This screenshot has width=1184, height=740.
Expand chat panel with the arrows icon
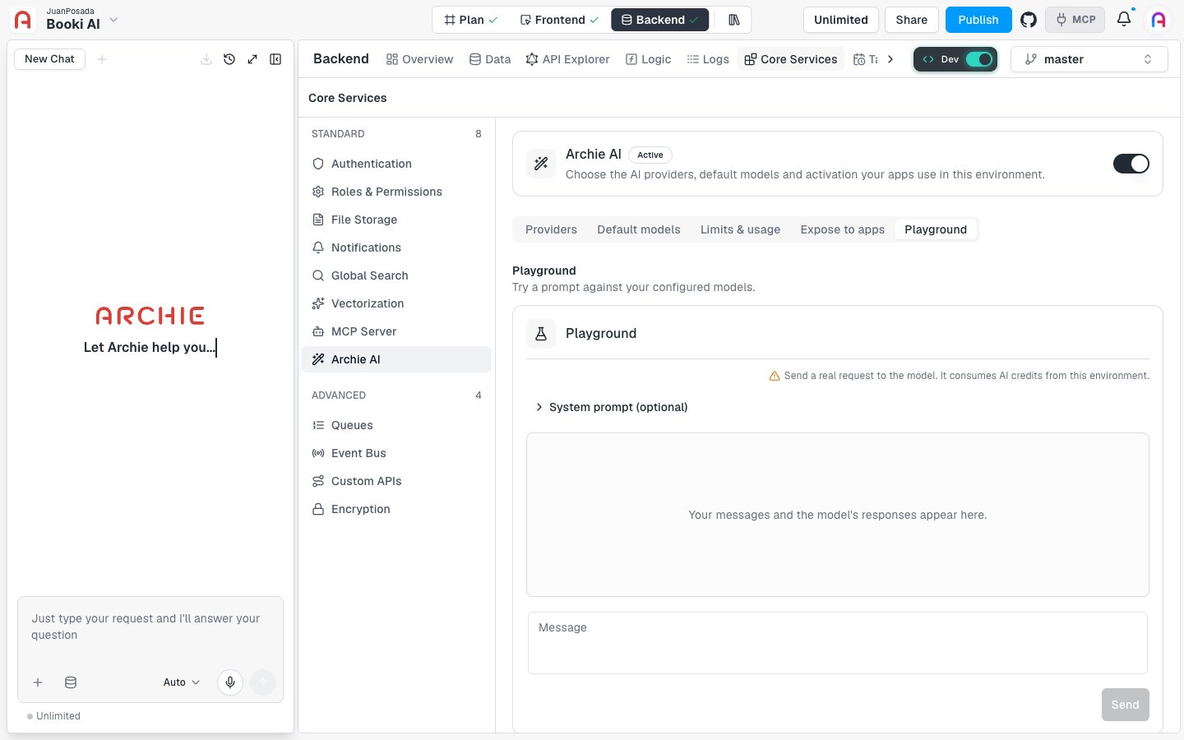pos(252,59)
